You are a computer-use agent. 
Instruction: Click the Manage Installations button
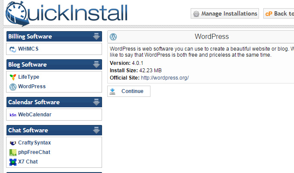point(225,13)
